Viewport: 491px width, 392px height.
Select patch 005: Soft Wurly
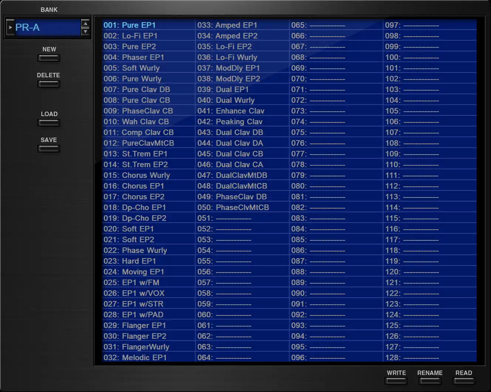[132, 68]
